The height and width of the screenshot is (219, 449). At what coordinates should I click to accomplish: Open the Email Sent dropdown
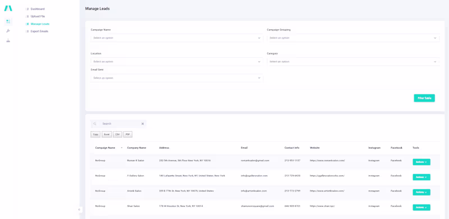tap(177, 78)
